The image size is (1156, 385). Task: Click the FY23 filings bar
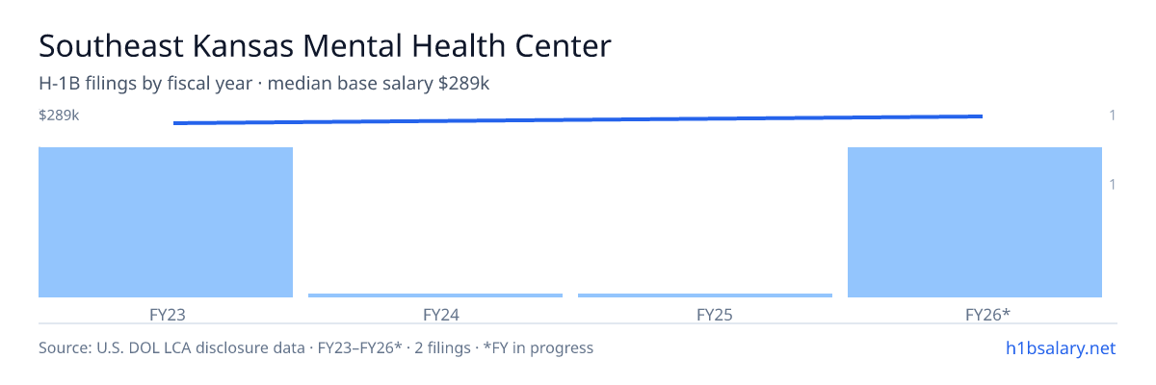click(166, 222)
